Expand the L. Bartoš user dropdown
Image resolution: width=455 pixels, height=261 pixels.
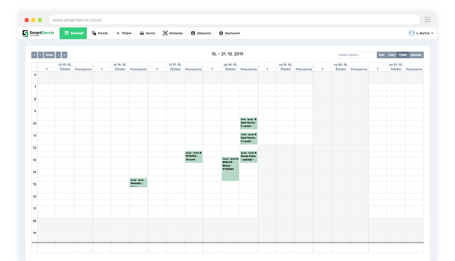click(421, 33)
